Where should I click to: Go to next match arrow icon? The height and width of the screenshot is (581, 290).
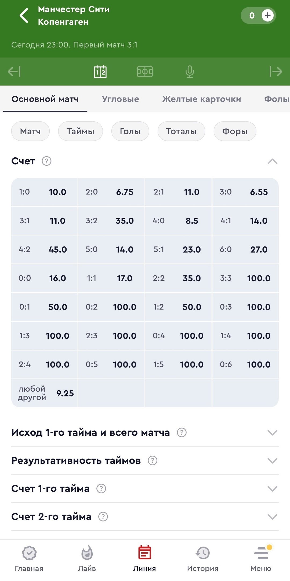coord(276,72)
